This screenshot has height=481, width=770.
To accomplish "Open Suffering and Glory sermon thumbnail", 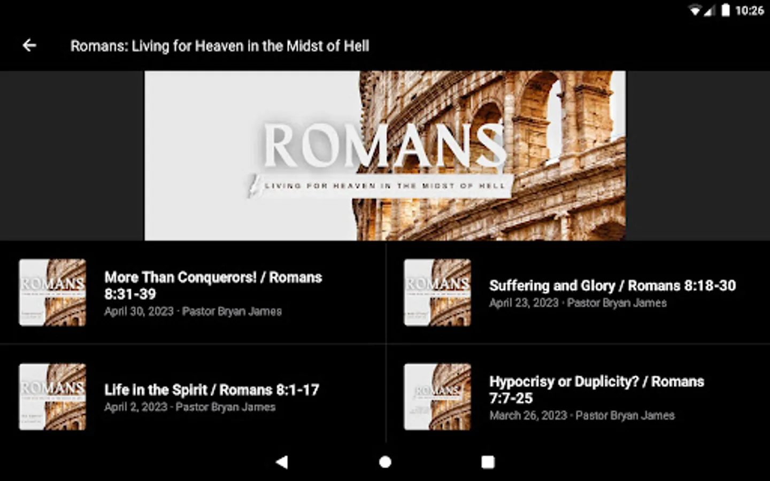I will [x=437, y=292].
